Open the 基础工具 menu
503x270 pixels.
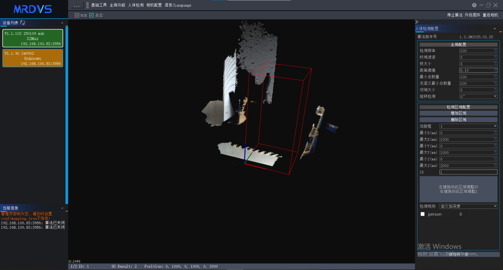click(x=99, y=5)
